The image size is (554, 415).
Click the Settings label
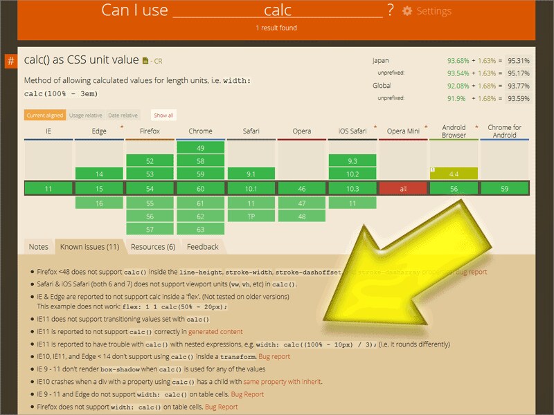434,11
